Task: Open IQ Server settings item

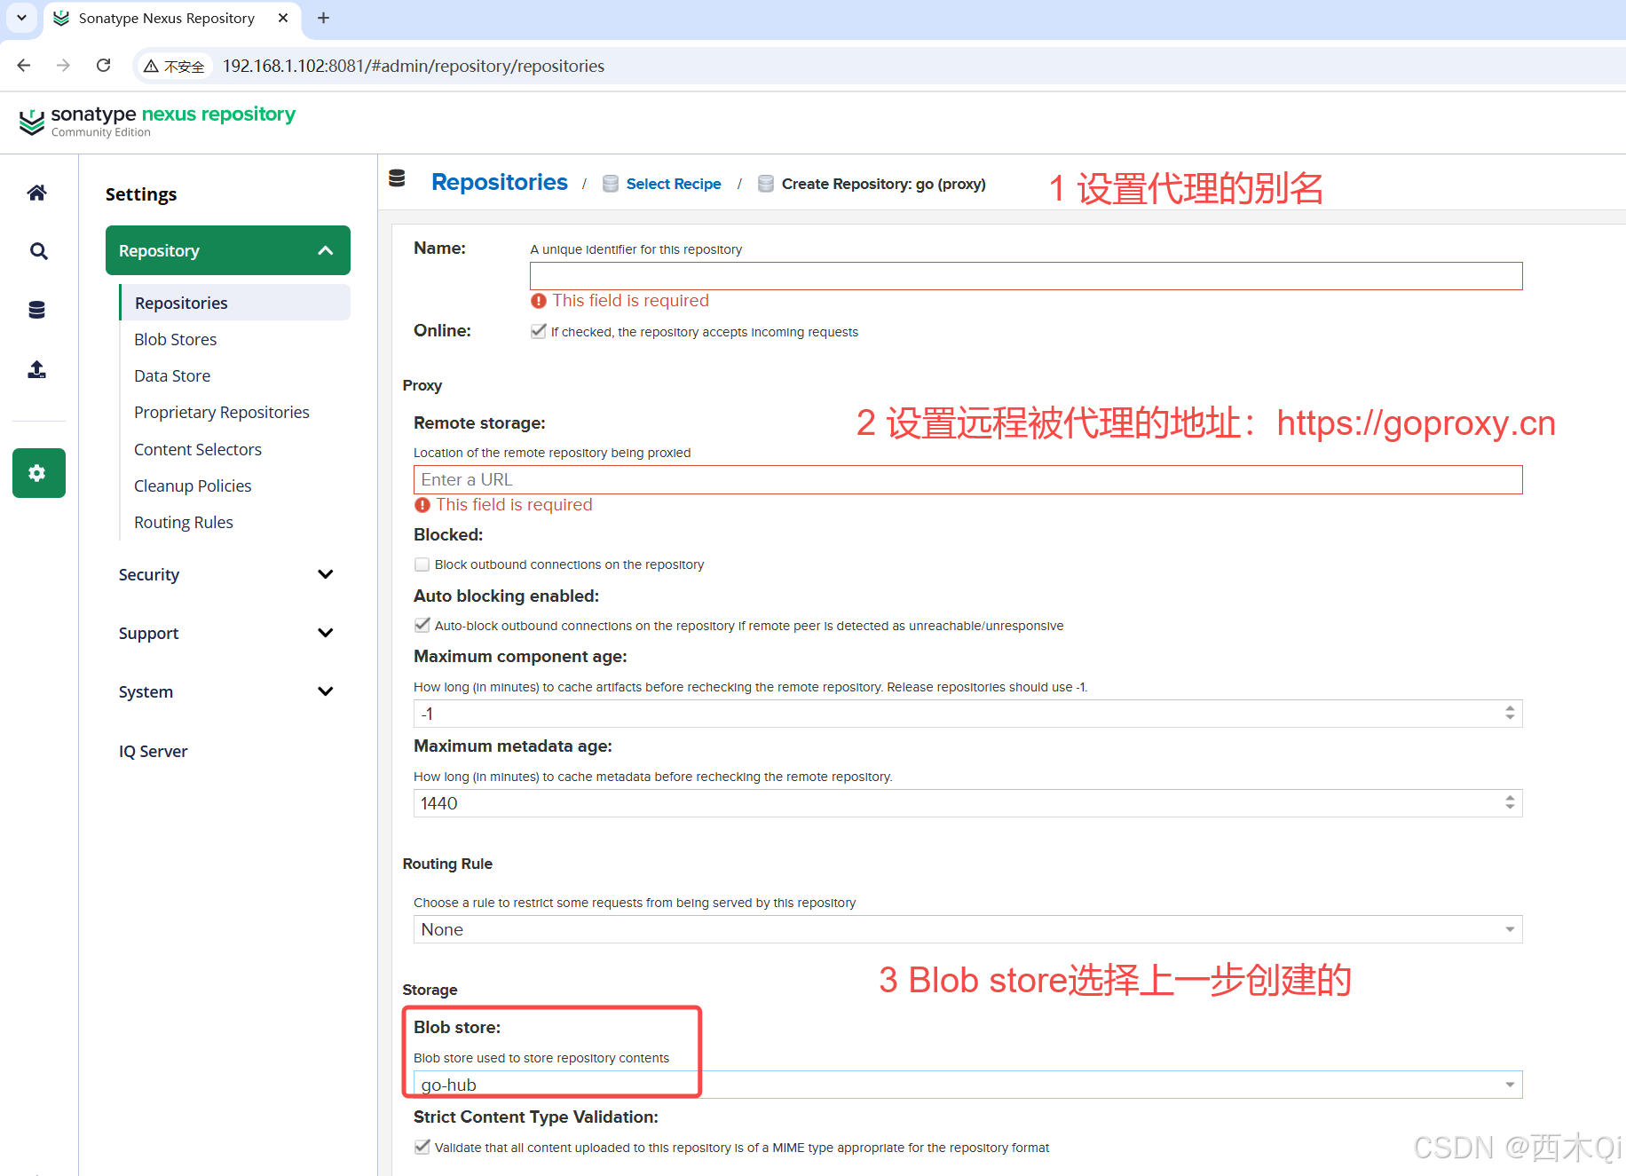Action: pos(154,751)
